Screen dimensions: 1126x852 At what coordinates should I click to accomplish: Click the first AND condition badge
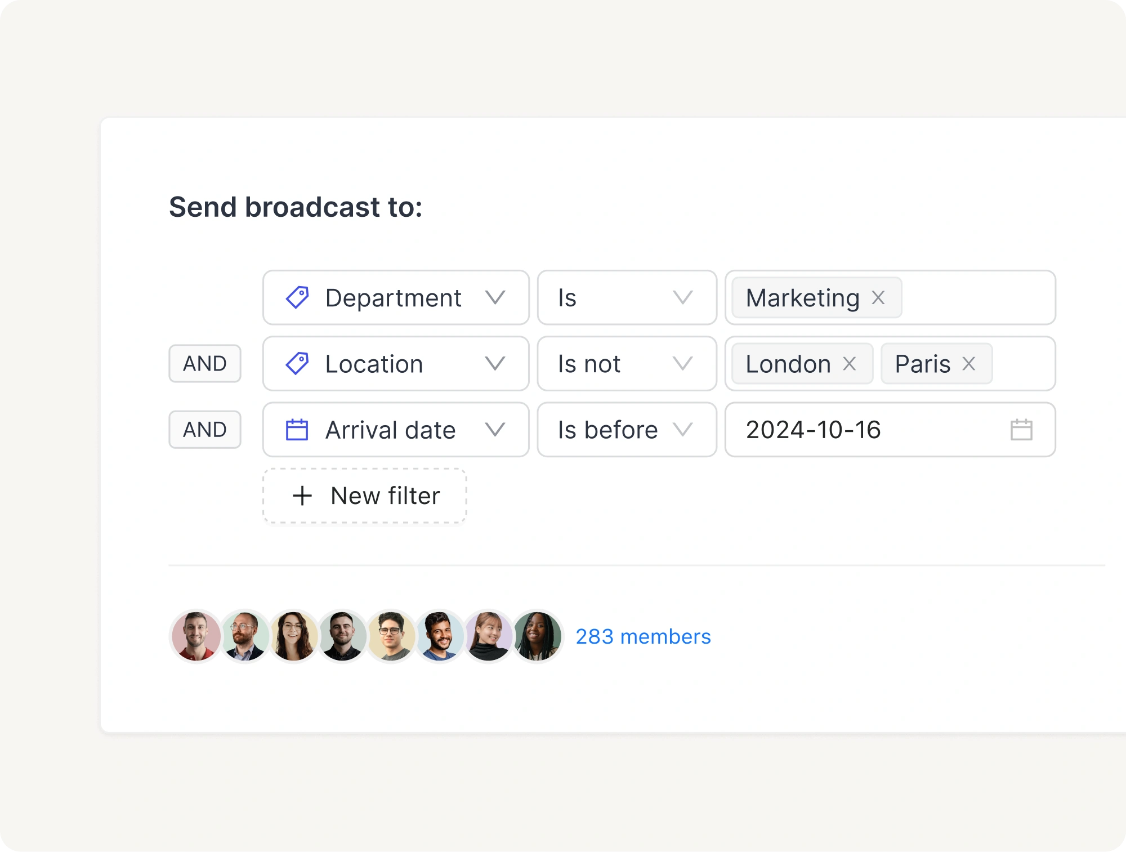204,364
